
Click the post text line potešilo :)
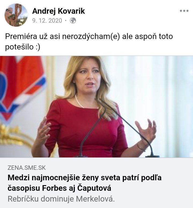pos(23,47)
